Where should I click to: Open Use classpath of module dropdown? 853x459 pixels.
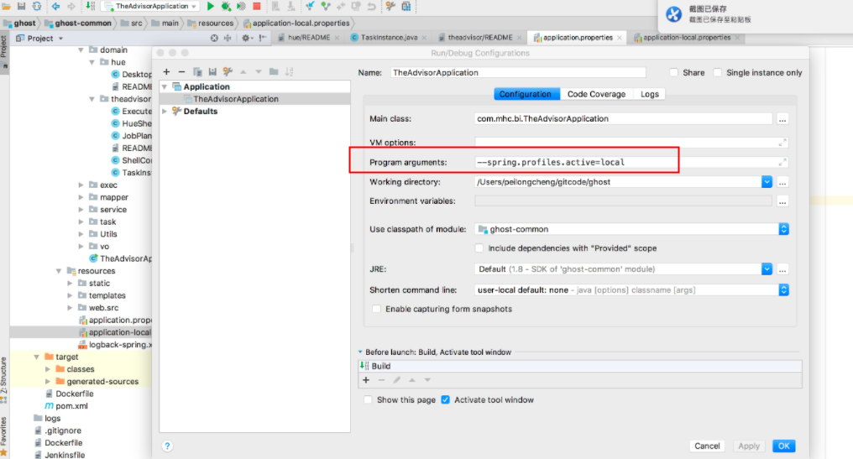(783, 229)
